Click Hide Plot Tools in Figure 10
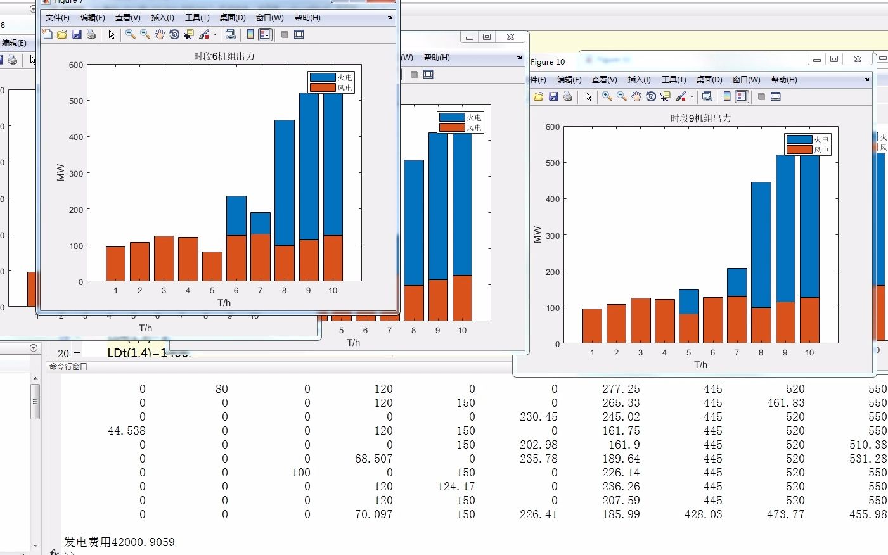Screen dimensions: 888x555 pyautogui.click(x=761, y=96)
